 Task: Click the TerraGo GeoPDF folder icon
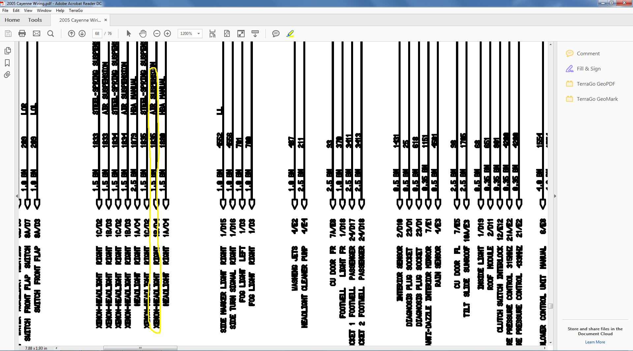pyautogui.click(x=569, y=84)
